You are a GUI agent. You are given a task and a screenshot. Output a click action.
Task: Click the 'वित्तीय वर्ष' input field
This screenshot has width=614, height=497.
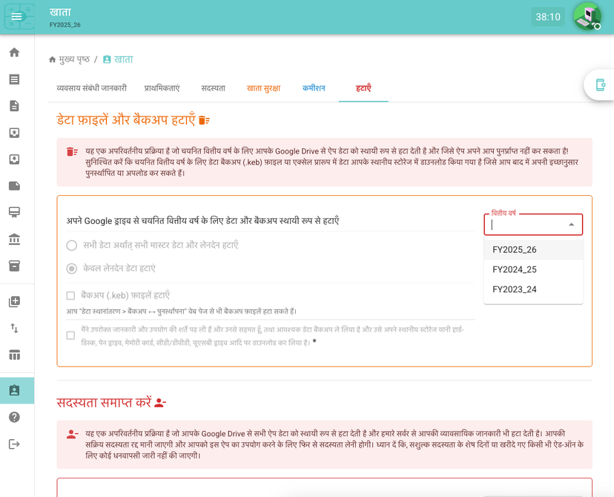(526, 225)
